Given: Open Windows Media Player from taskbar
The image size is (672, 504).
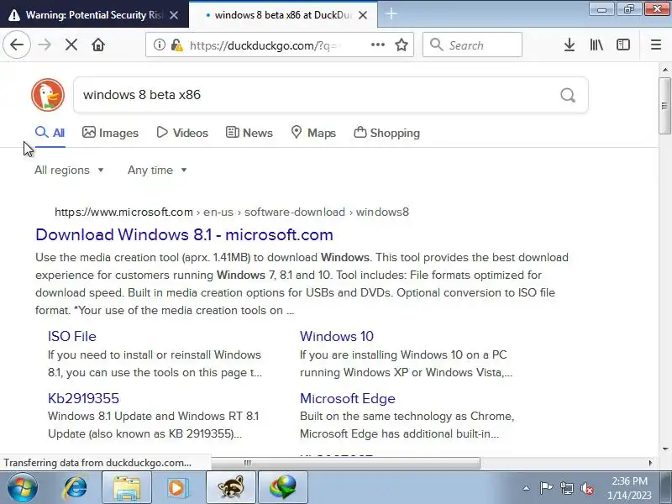Looking at the screenshot, I should pos(176,488).
